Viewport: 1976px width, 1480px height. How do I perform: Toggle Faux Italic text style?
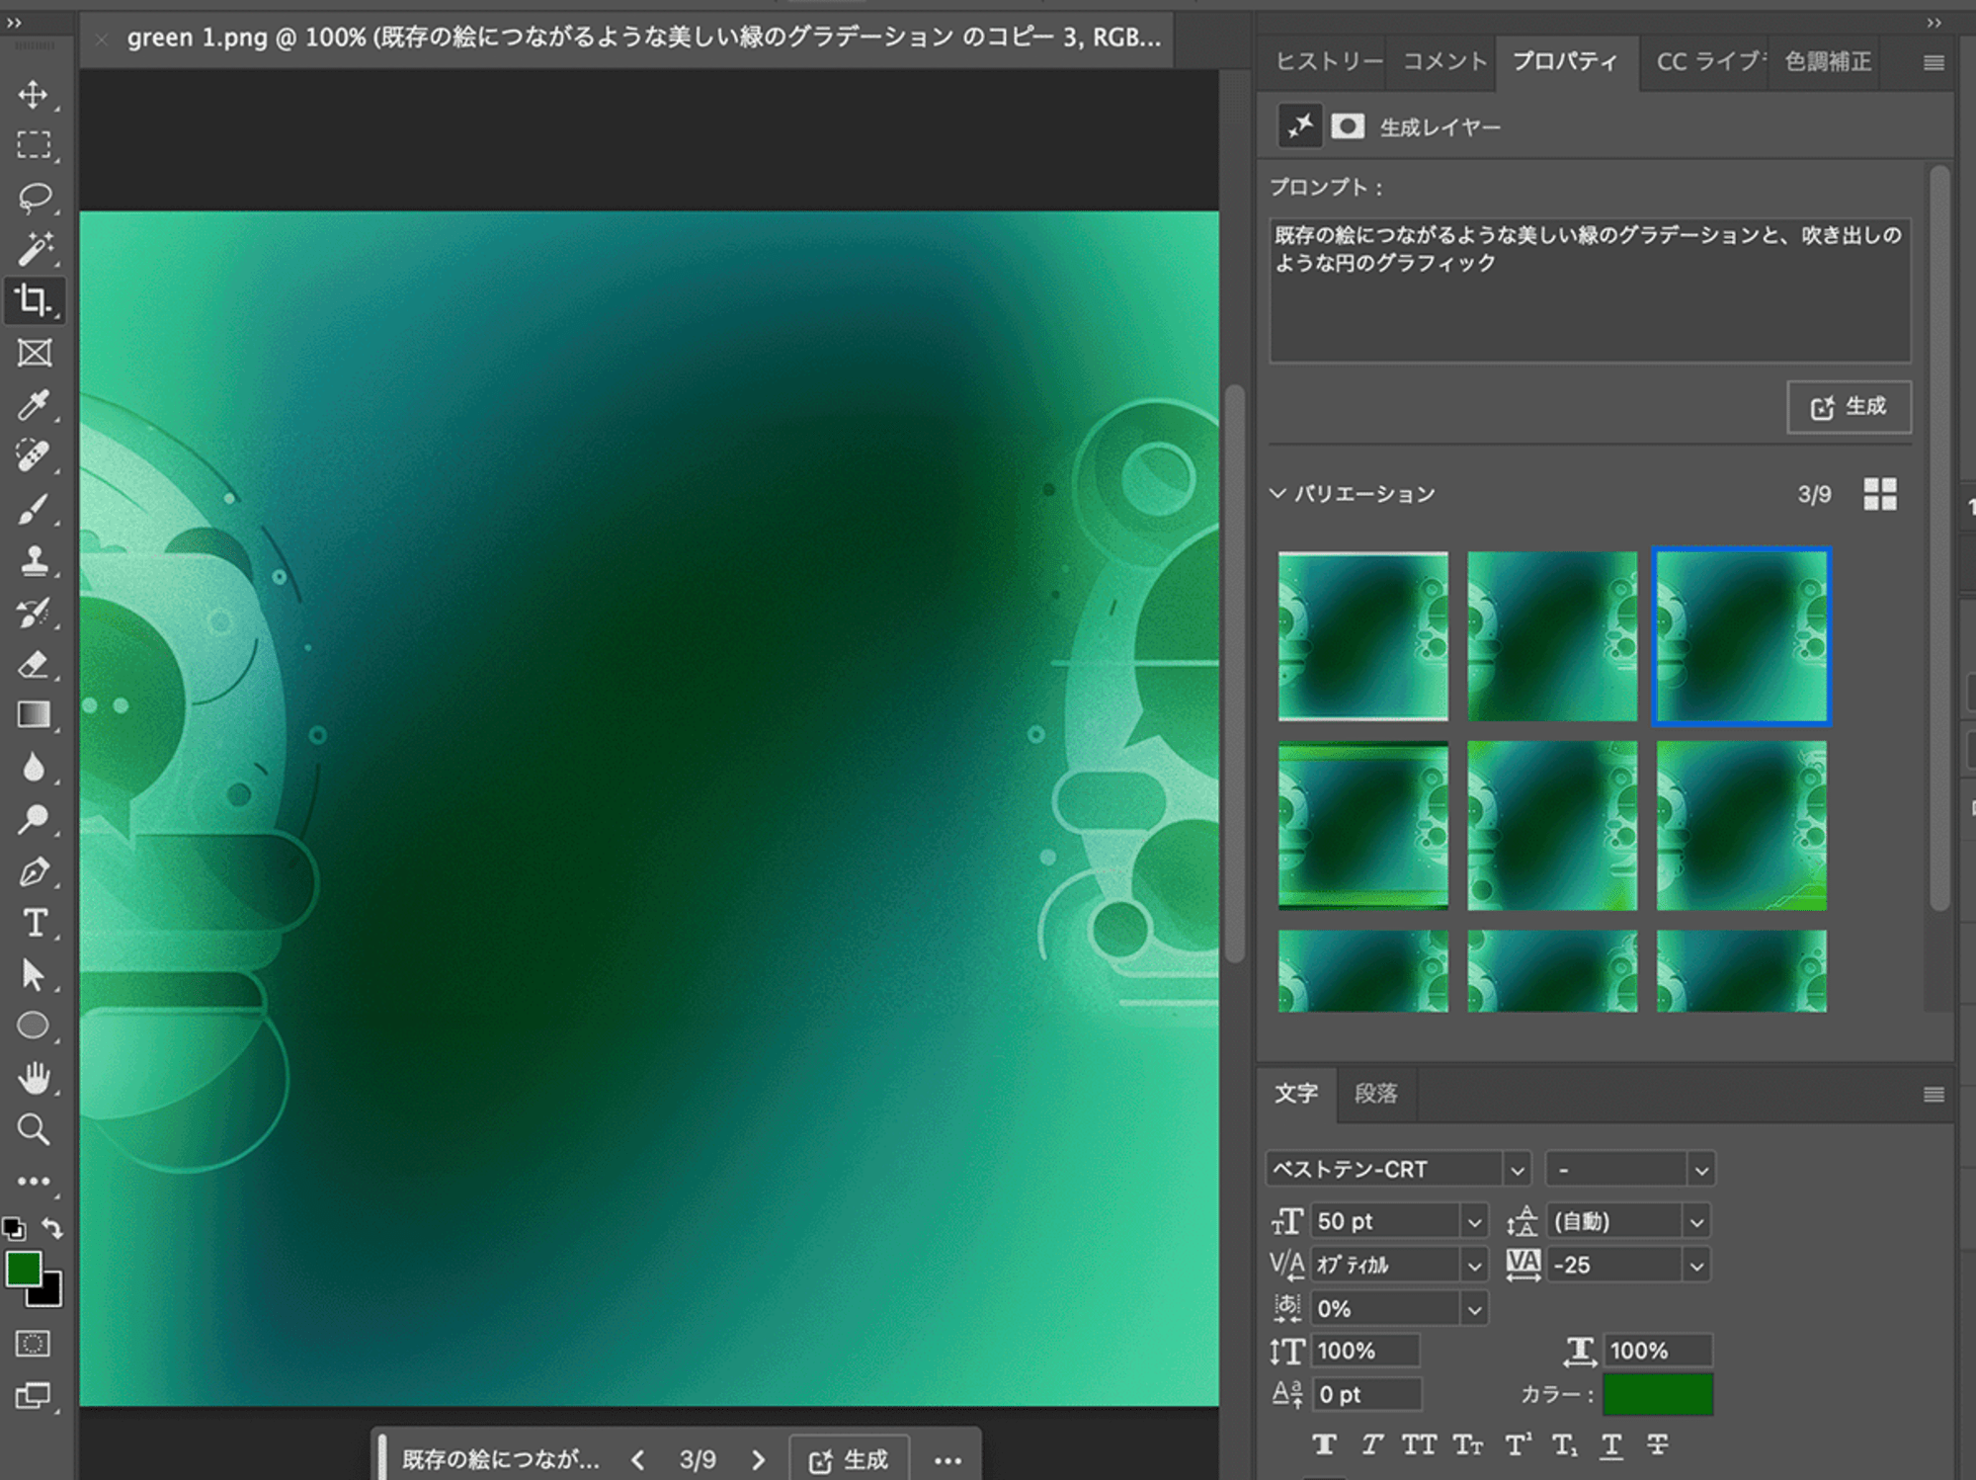coord(1371,1445)
